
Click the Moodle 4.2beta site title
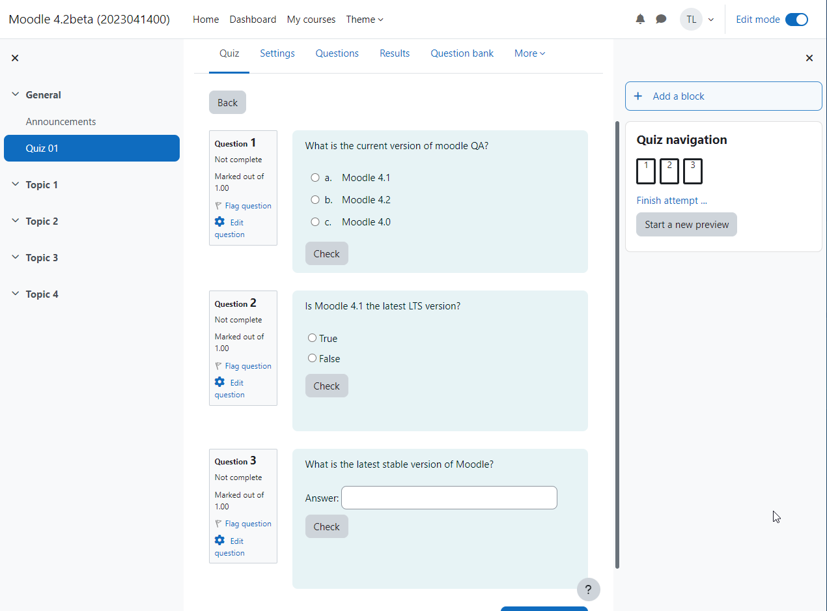pos(89,20)
